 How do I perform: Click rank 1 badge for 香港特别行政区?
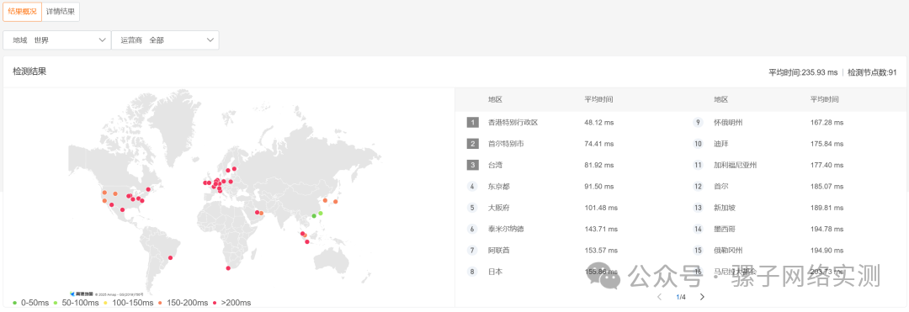[x=473, y=123]
